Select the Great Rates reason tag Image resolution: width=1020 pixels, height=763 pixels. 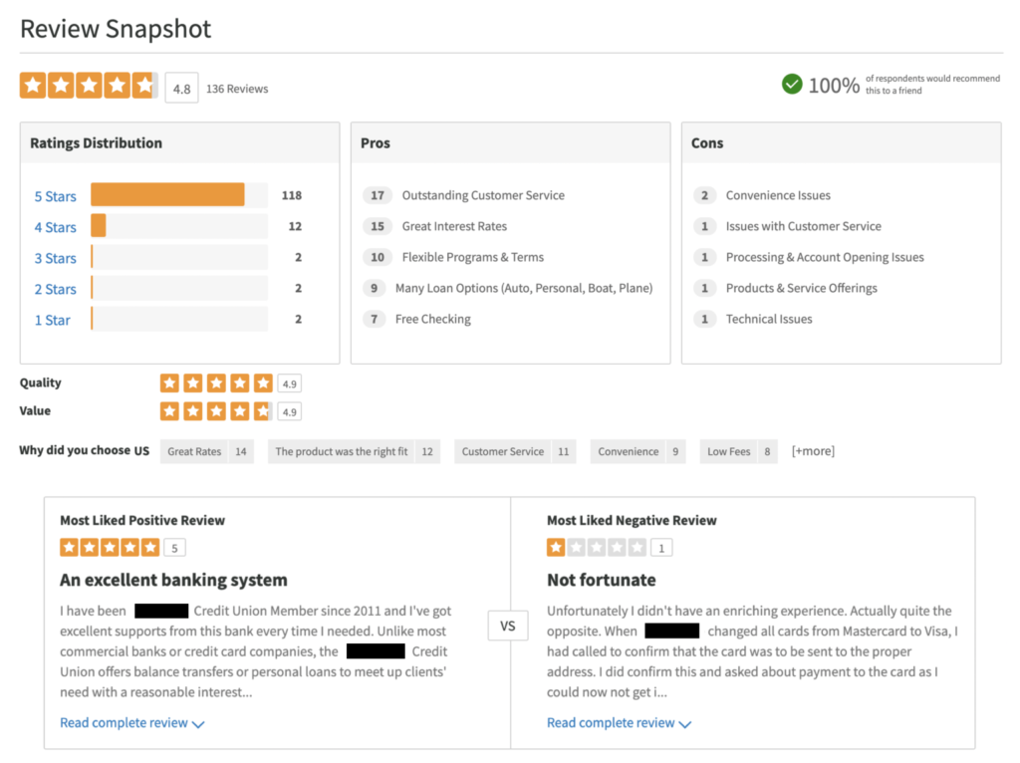[195, 451]
